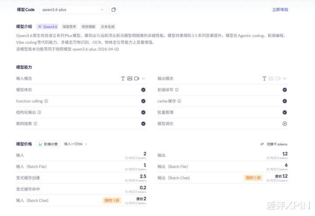Click the 阶梯计费 button

click(48, 144)
